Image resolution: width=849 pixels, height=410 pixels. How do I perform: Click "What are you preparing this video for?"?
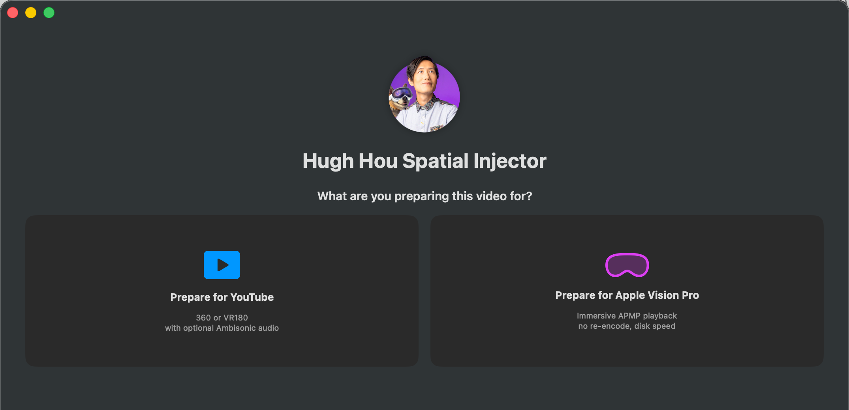click(425, 196)
